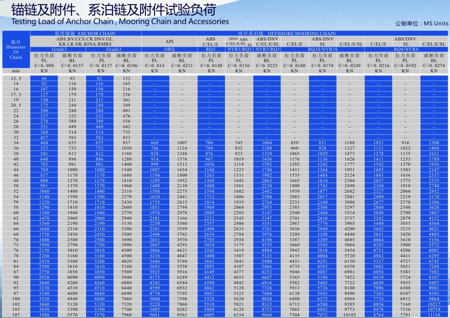Select the OFFSHORE MOORING CHAIN section header
The width and height of the screenshot is (450, 318).
(287, 33)
